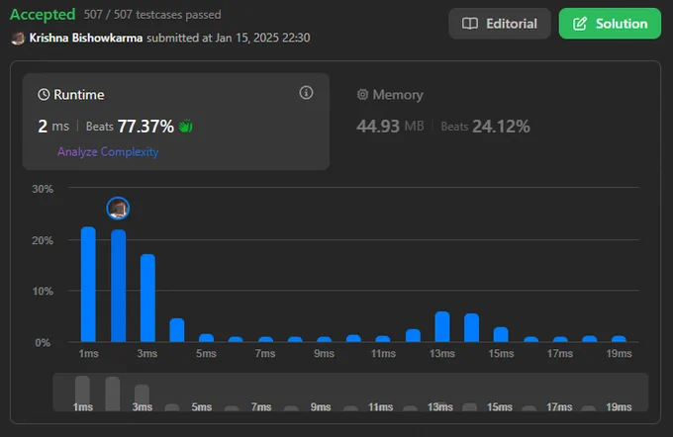The image size is (673, 437).
Task: Click Krishna Bishowkarma's small profile avatar
Action: coord(18,39)
